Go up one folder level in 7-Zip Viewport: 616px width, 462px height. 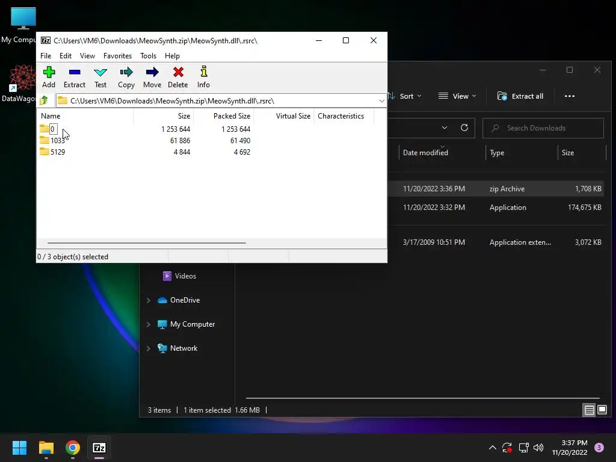[x=44, y=100]
